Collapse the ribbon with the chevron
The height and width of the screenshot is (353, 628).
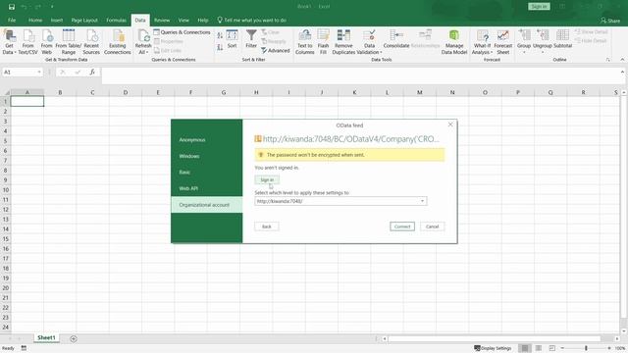pos(622,60)
